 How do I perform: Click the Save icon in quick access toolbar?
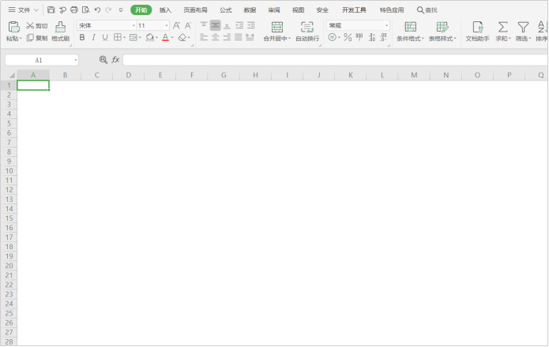pos(51,9)
